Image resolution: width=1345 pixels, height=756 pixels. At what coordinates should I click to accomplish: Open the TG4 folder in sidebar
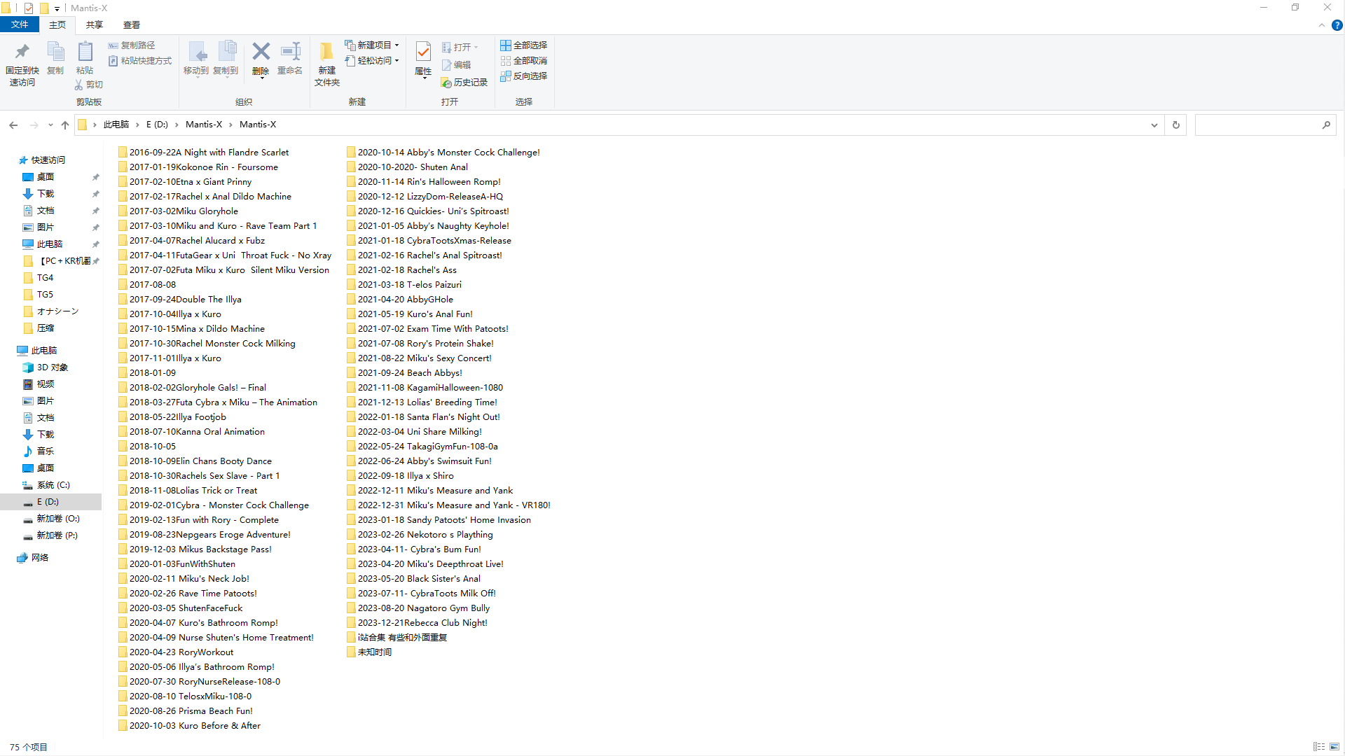click(x=39, y=278)
